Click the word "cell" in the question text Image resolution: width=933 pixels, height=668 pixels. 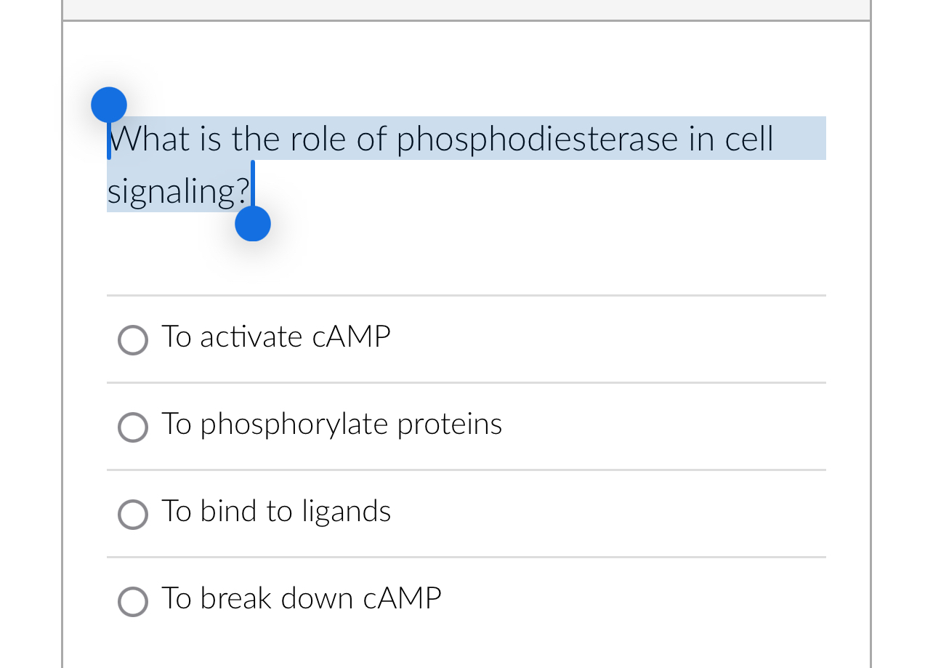(748, 138)
